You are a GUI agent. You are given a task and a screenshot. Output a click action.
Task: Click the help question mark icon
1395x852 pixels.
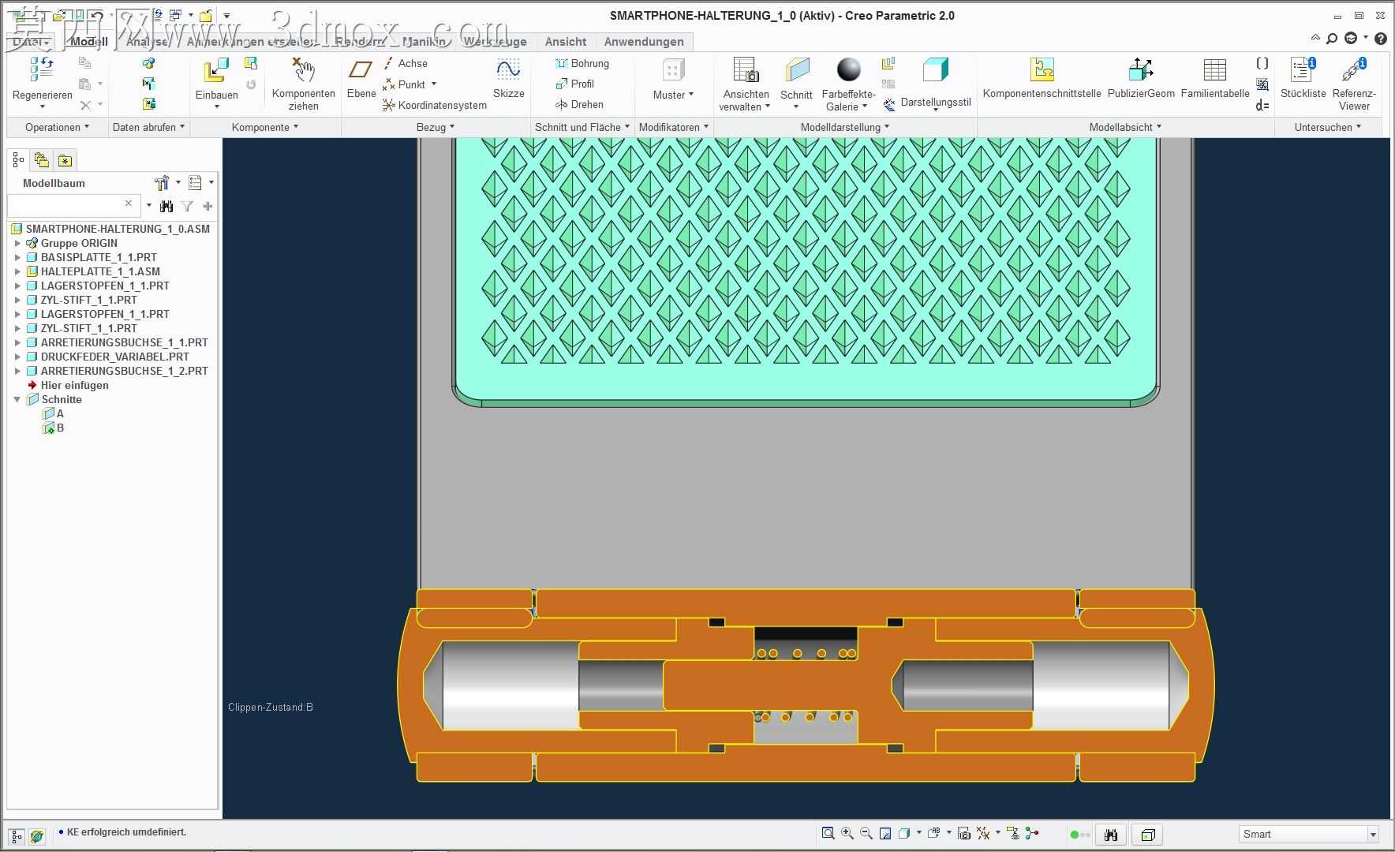pos(1381,38)
